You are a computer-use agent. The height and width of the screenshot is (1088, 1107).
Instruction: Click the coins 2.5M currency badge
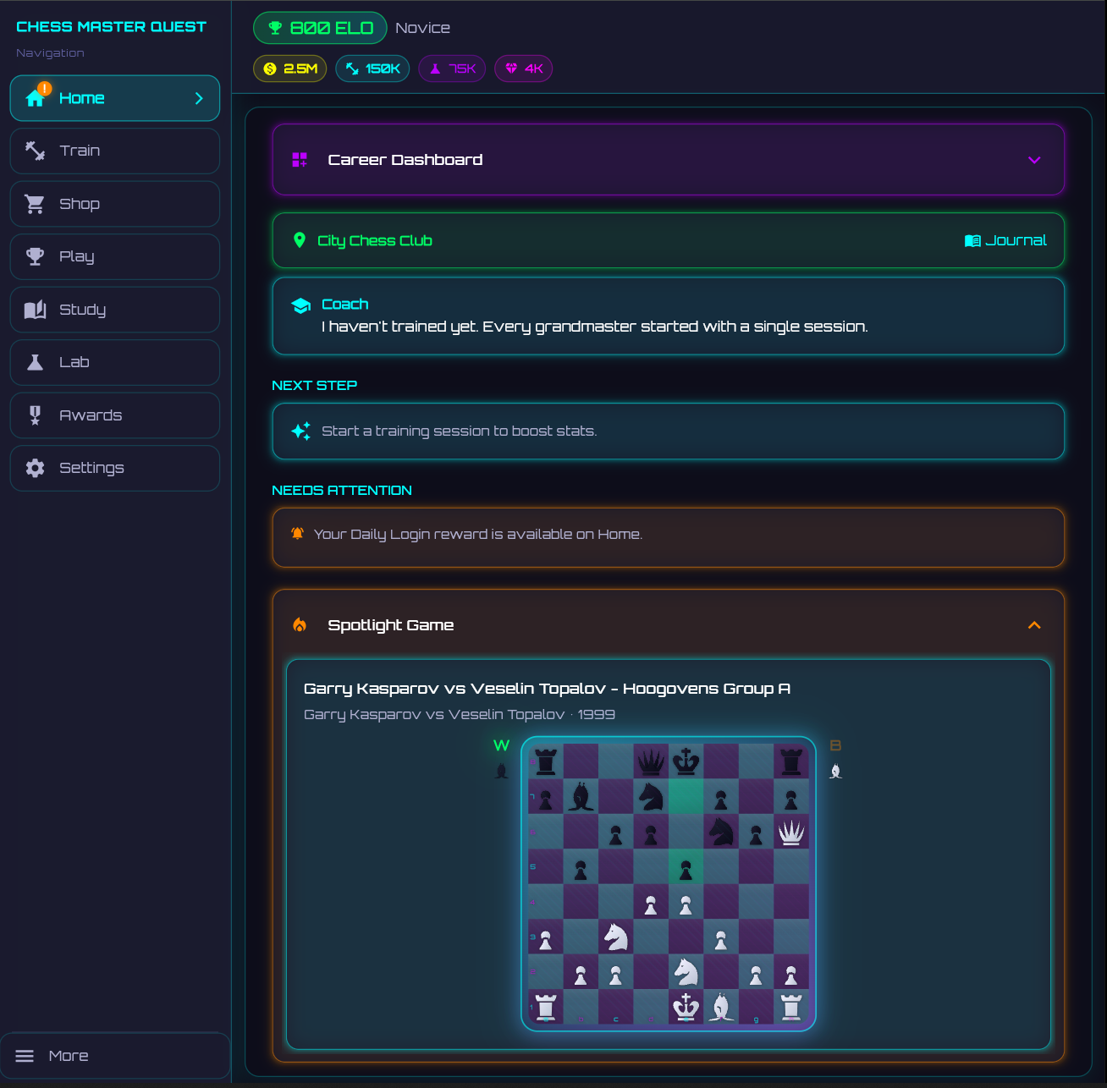pyautogui.click(x=289, y=69)
